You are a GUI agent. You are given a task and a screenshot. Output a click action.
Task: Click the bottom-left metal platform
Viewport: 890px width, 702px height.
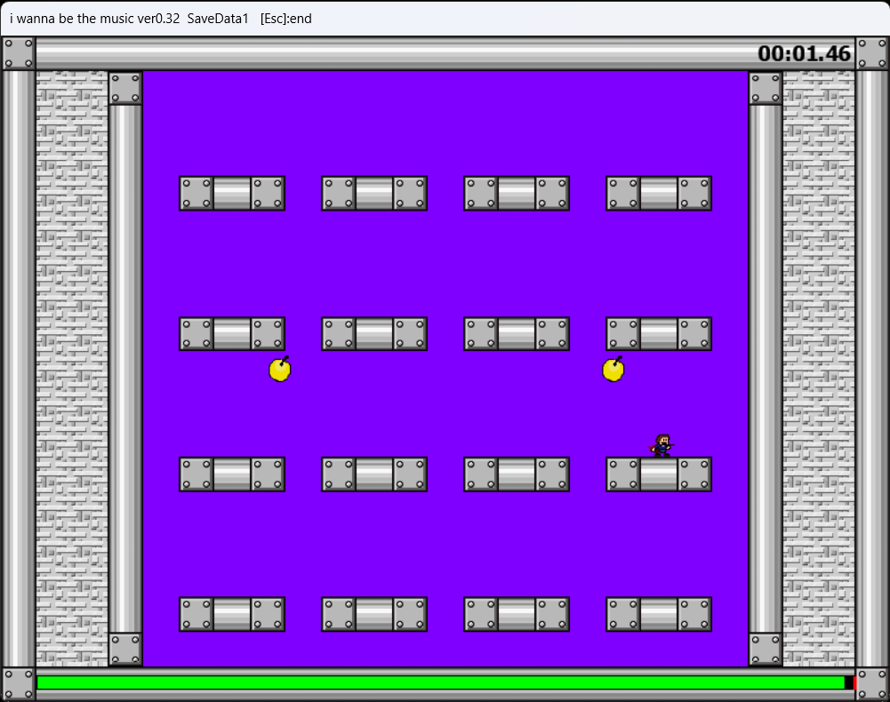[x=232, y=614]
